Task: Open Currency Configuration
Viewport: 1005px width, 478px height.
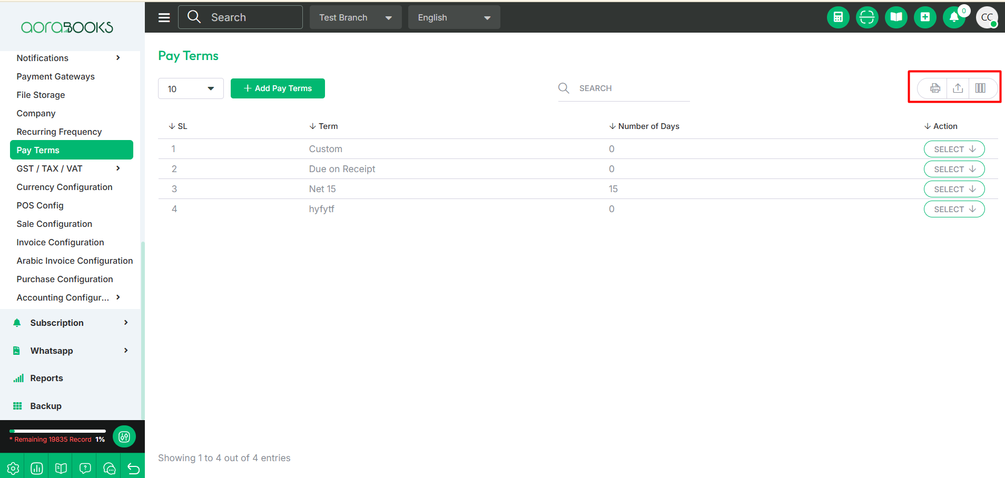Action: click(64, 187)
